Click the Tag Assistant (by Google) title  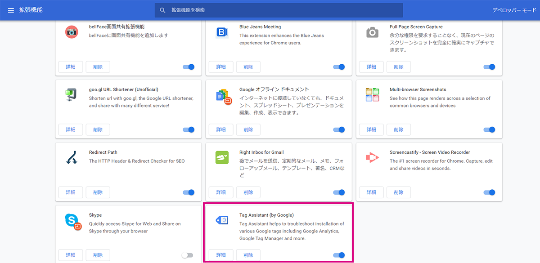(266, 215)
